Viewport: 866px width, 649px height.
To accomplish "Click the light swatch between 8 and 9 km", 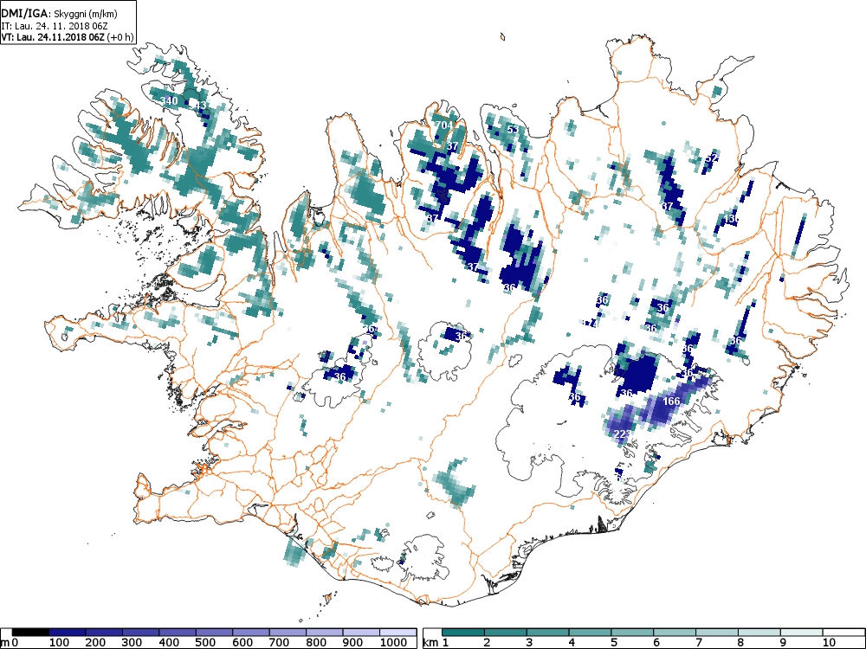I will pos(759,633).
